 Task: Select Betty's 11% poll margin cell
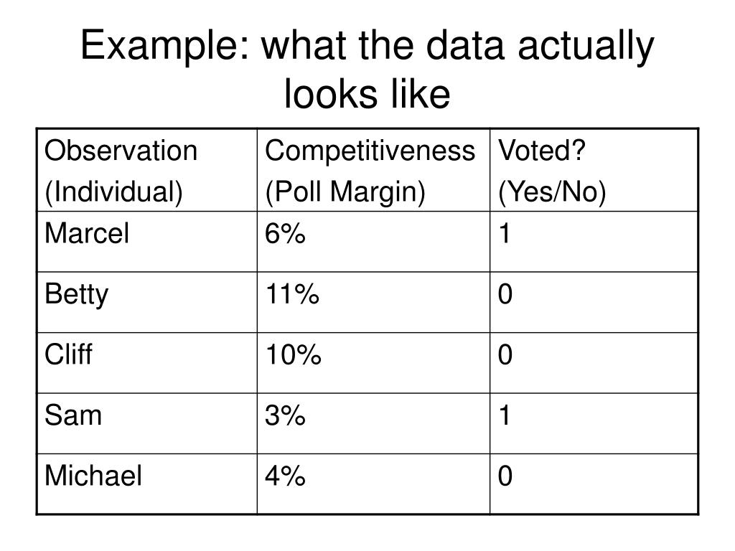tap(373, 303)
